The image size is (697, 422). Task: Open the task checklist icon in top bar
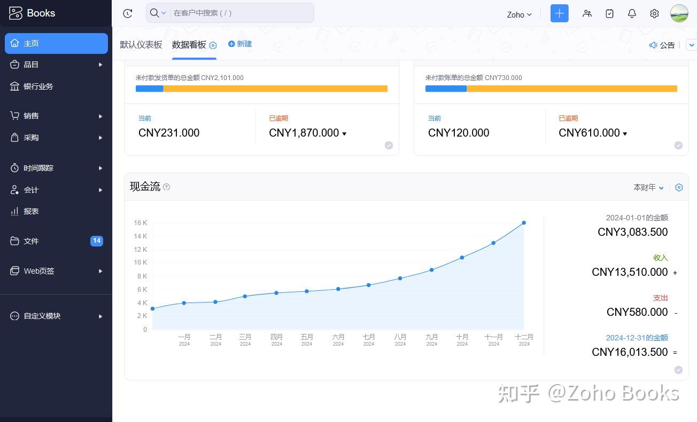(609, 13)
